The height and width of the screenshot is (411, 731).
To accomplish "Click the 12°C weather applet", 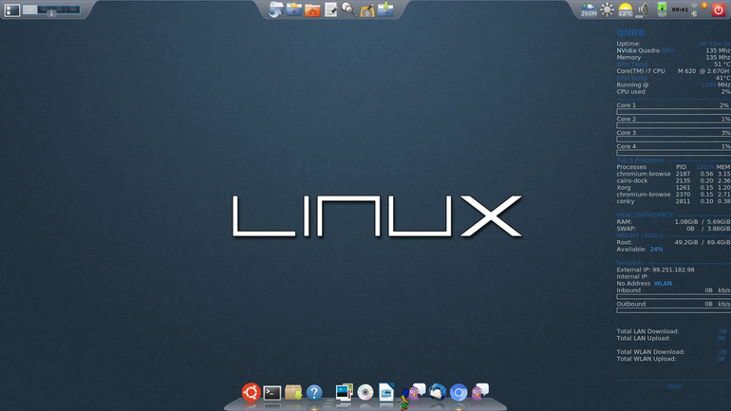I will tap(626, 9).
